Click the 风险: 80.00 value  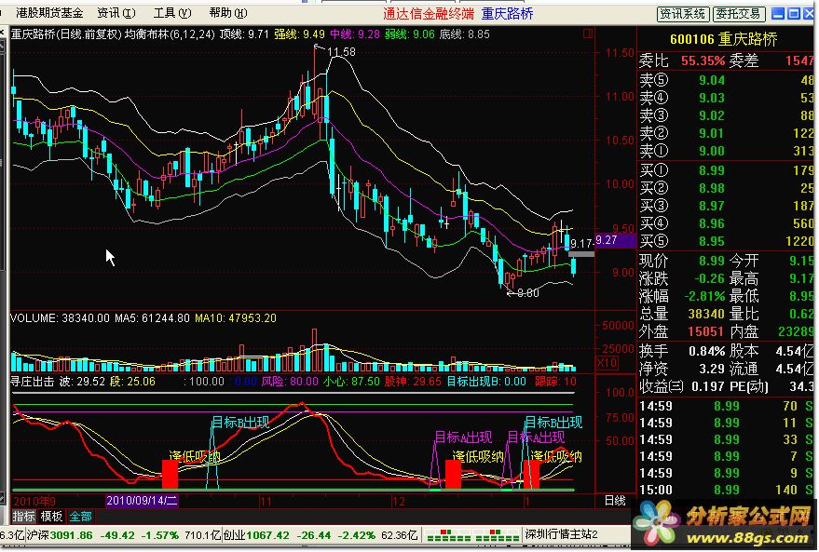290,382
